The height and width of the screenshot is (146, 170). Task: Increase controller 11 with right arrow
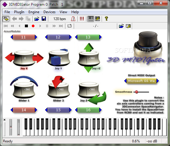click(36, 37)
